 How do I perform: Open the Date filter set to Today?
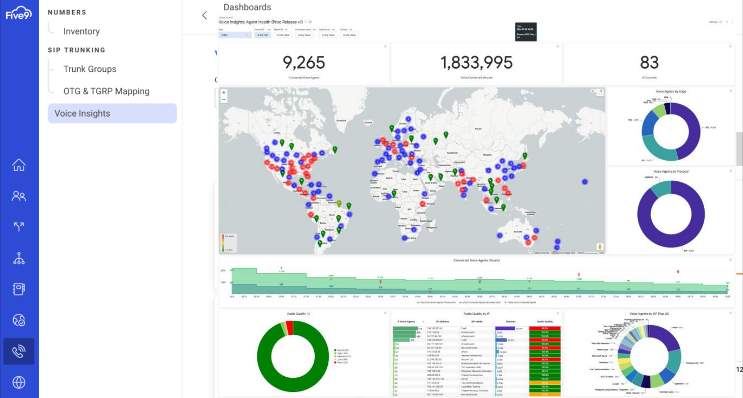(x=235, y=35)
